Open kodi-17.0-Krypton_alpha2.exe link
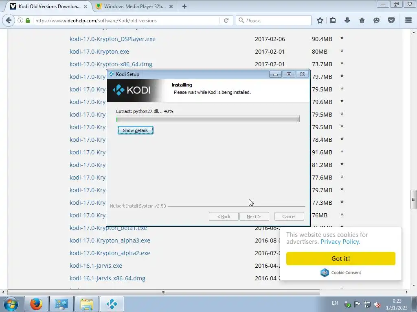This screenshot has height=312, width=417. (110, 253)
